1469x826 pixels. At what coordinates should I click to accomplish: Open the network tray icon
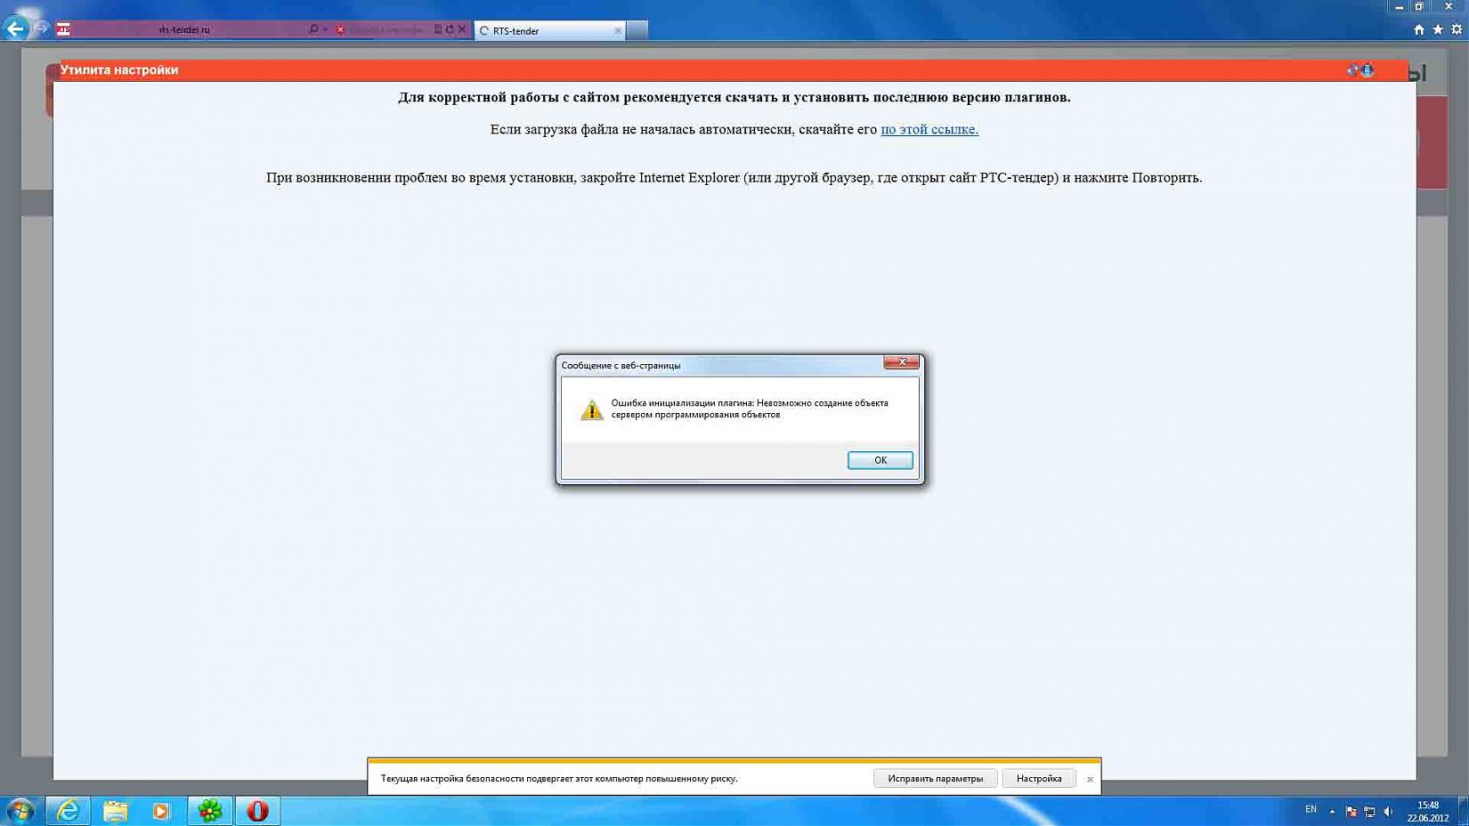[1370, 811]
